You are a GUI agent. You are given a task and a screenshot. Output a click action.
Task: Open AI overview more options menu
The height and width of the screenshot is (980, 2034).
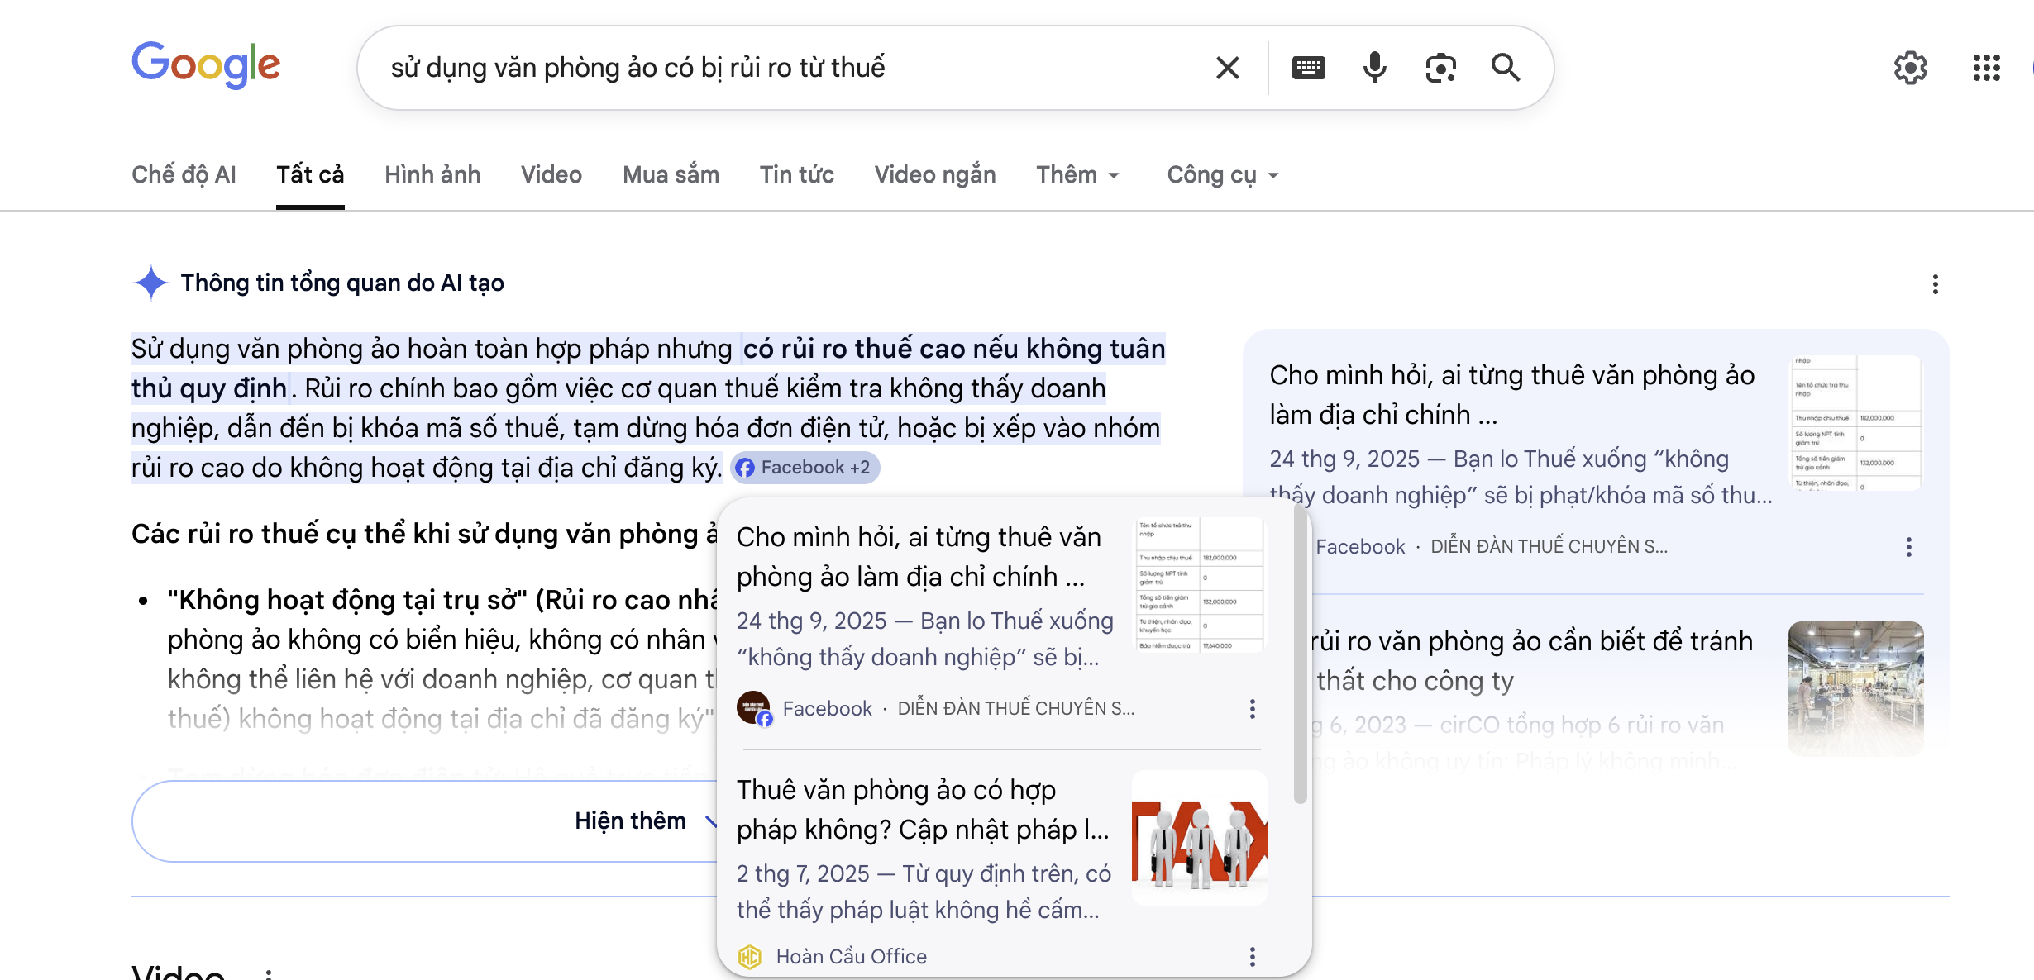[1936, 284]
